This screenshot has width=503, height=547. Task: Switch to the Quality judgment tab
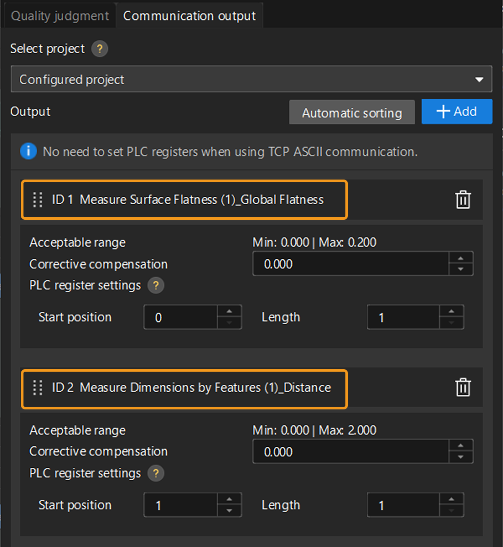[60, 16]
